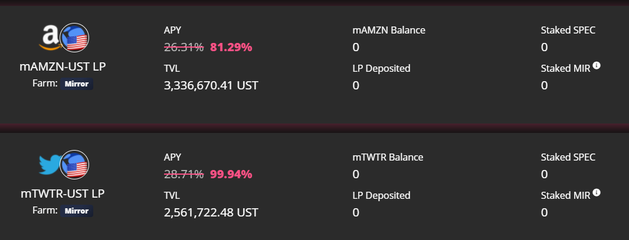Select the 99.94% APY value
The height and width of the screenshot is (240, 629).
point(231,174)
